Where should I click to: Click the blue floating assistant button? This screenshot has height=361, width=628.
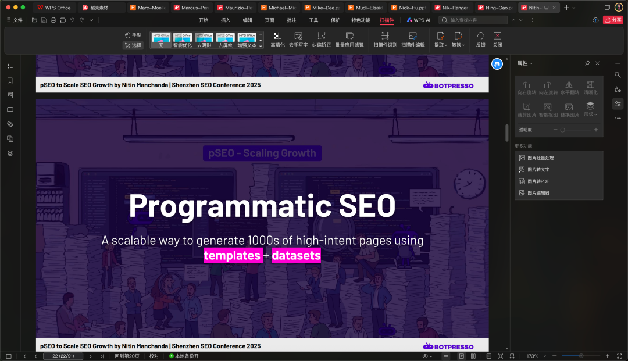(497, 63)
